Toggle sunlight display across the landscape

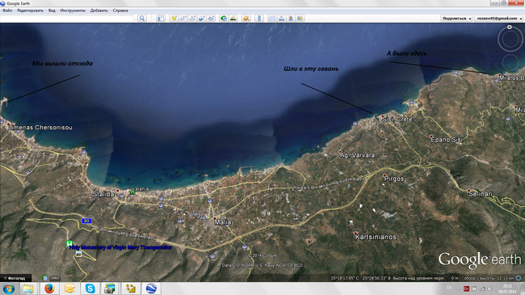click(x=233, y=19)
